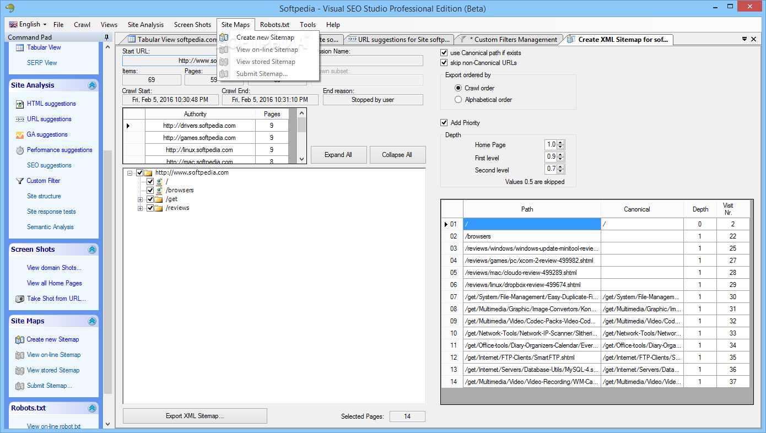
Task: Click the Take Shot from URL camera icon
Action: click(x=19, y=299)
